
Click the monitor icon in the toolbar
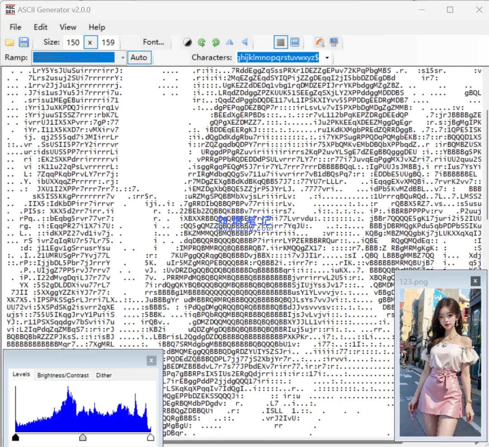coord(334,43)
